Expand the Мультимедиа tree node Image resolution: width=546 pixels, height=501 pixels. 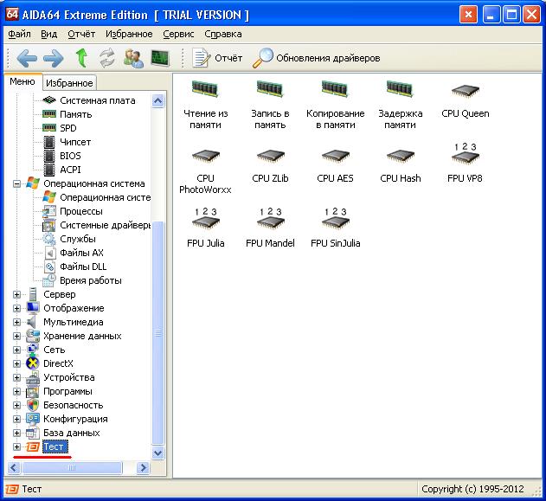point(16,322)
